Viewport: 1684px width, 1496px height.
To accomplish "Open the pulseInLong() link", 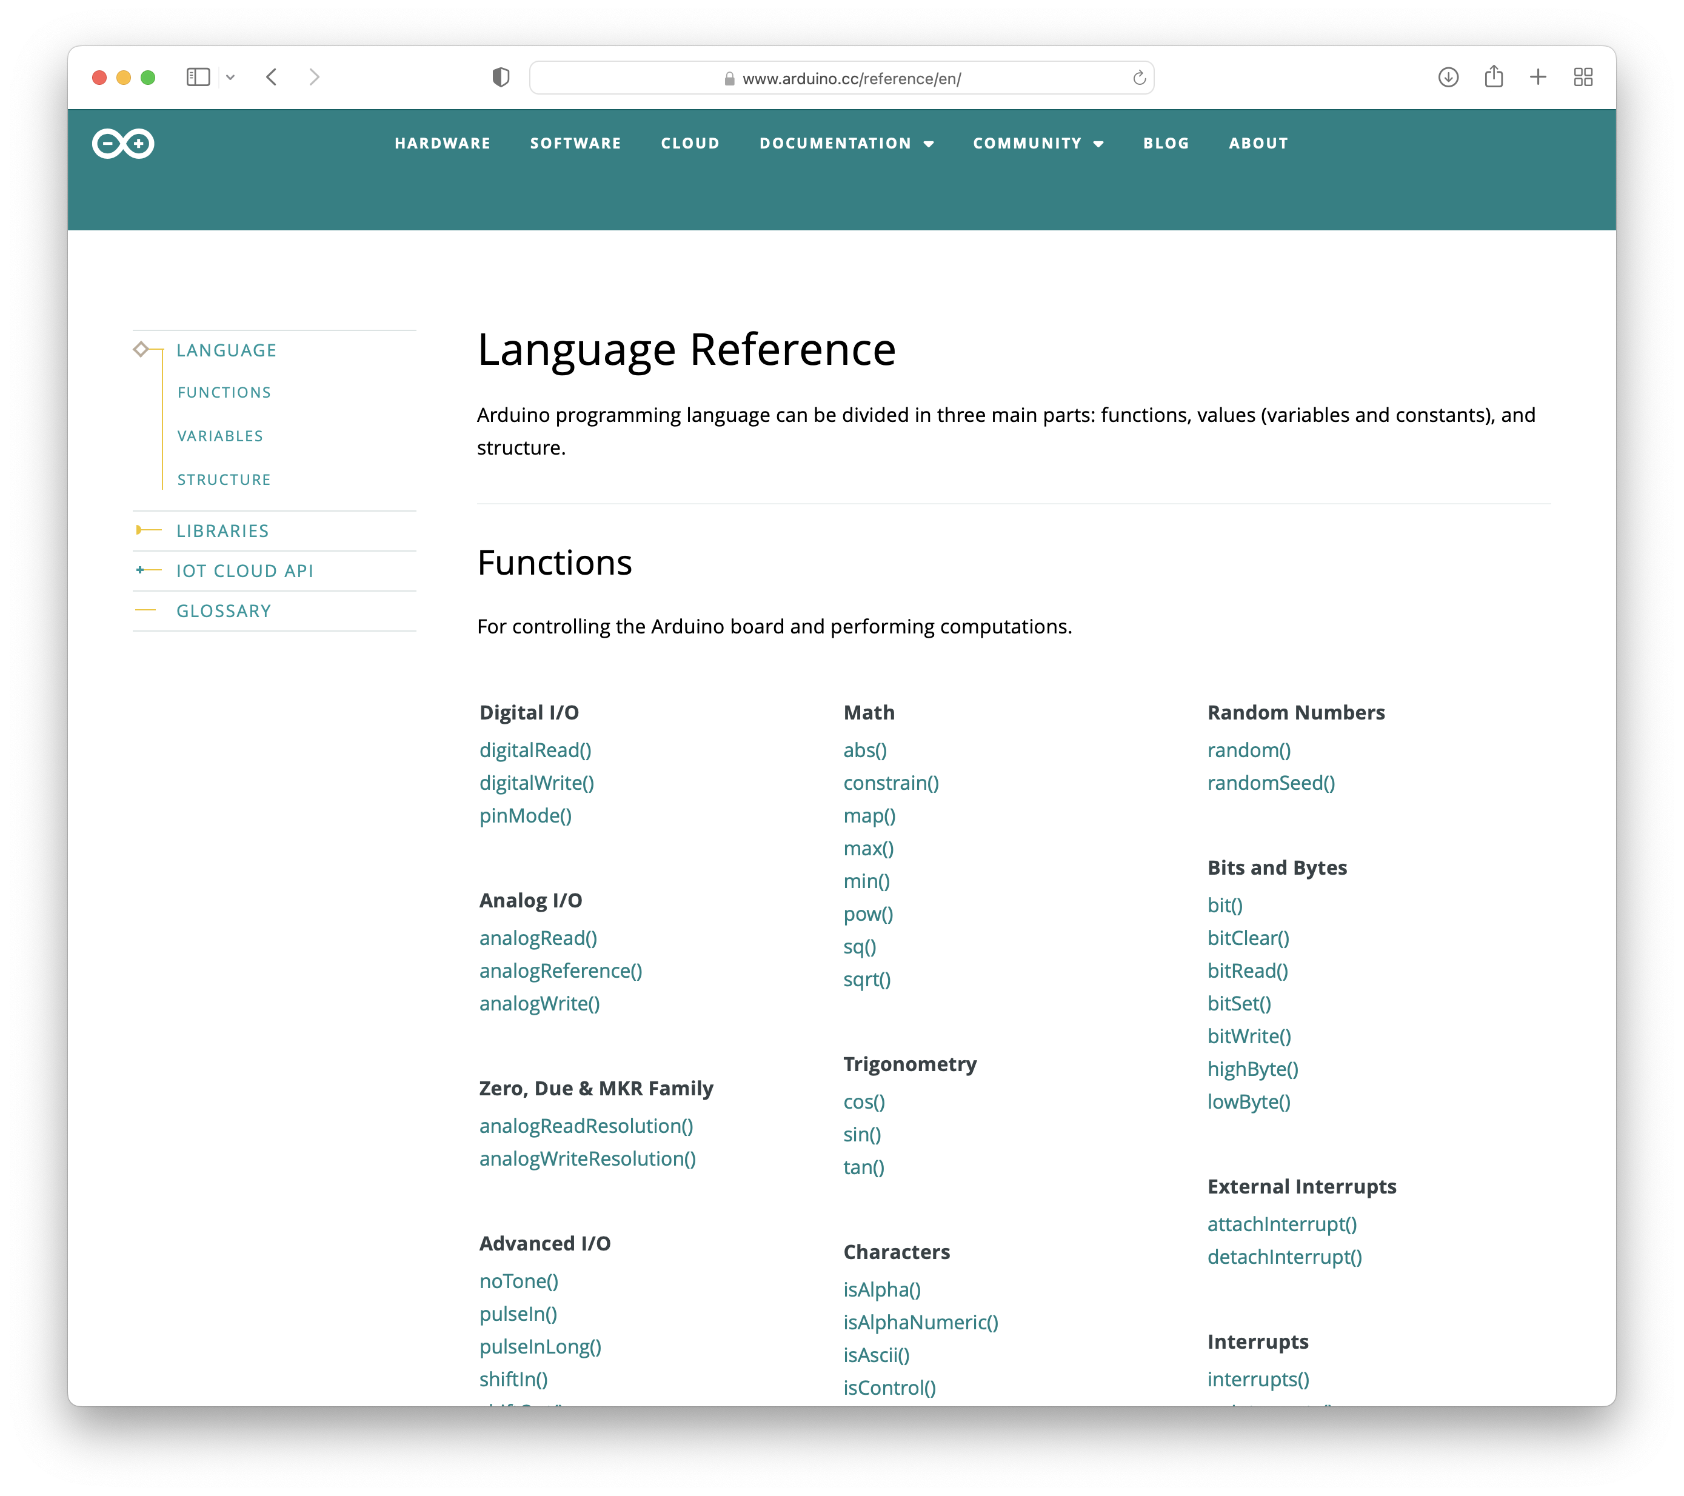I will 541,1346.
